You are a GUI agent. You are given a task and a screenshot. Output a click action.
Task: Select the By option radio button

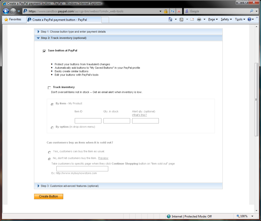pos(52,128)
